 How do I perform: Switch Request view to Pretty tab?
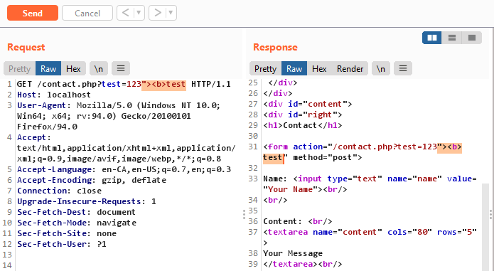[19, 68]
